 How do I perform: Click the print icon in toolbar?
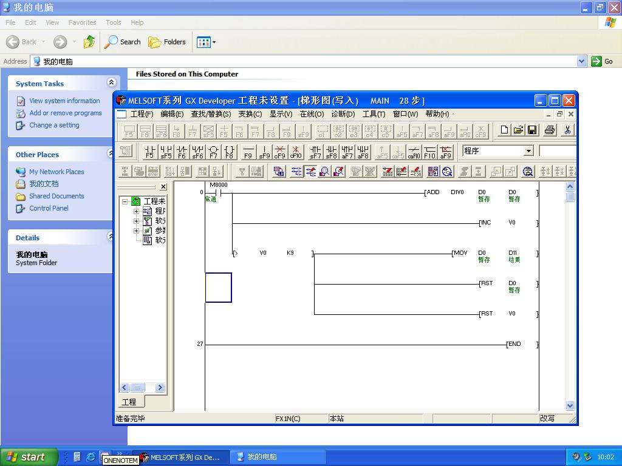pyautogui.click(x=550, y=130)
